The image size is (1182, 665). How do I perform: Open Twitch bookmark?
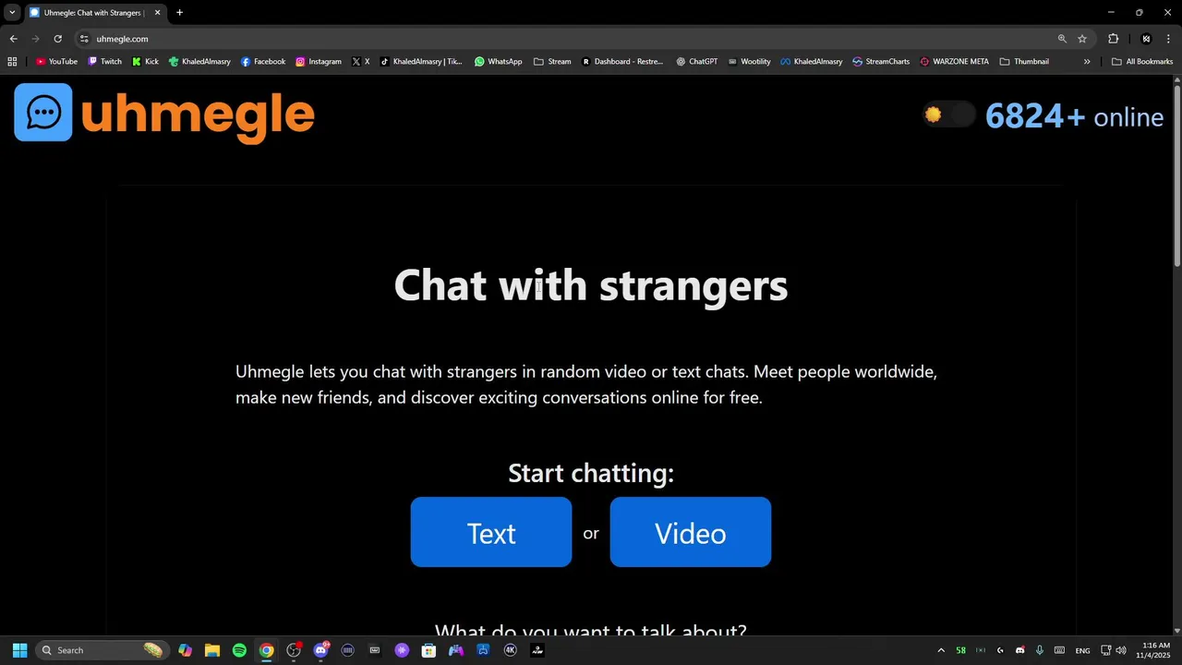pyautogui.click(x=105, y=62)
